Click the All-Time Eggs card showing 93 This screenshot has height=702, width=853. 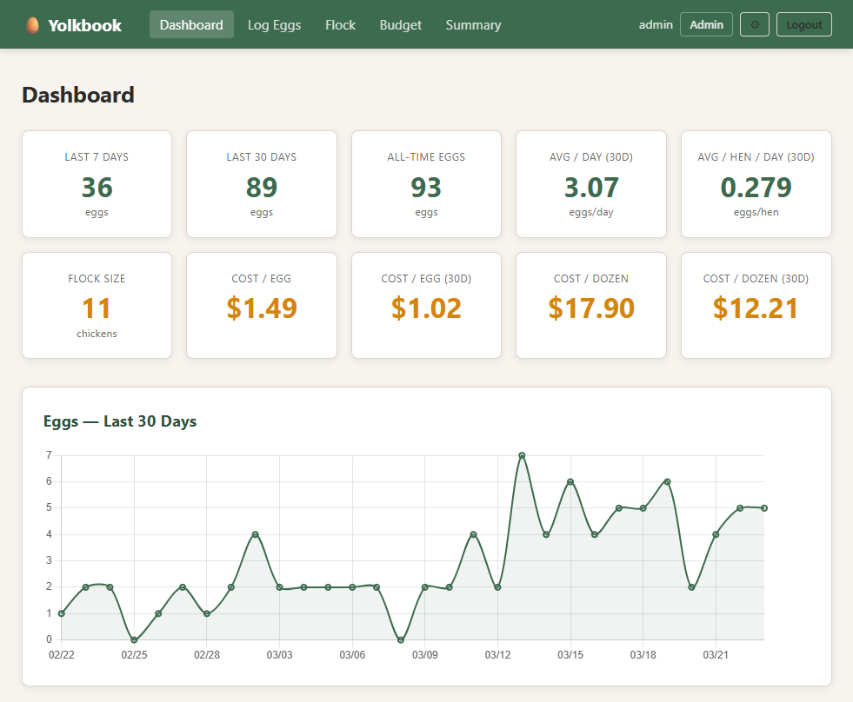426,183
